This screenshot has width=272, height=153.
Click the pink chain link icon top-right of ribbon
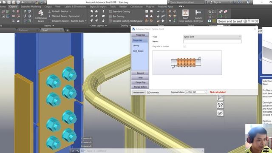click(x=226, y=11)
